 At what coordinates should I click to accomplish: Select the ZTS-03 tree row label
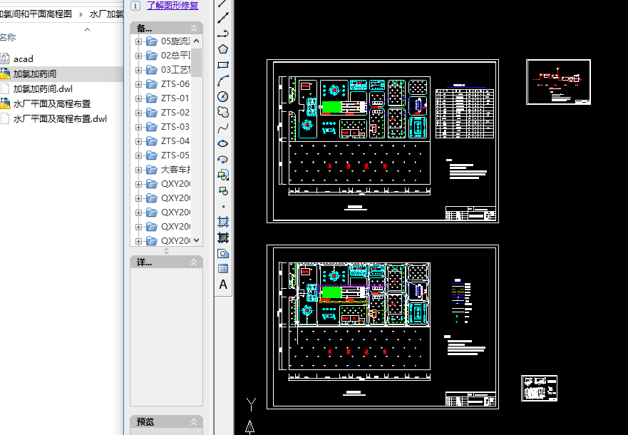pos(175,127)
